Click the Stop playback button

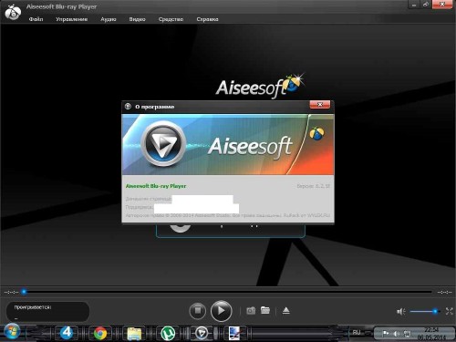coord(198,311)
